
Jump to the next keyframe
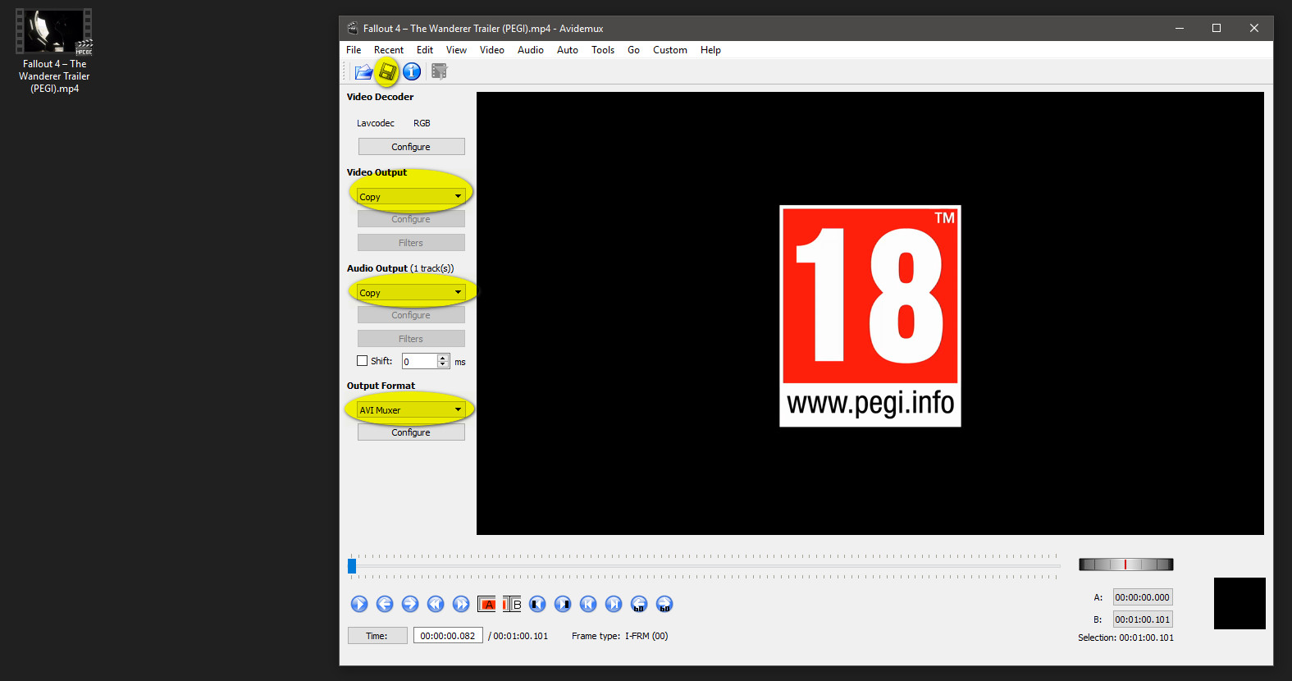[461, 604]
